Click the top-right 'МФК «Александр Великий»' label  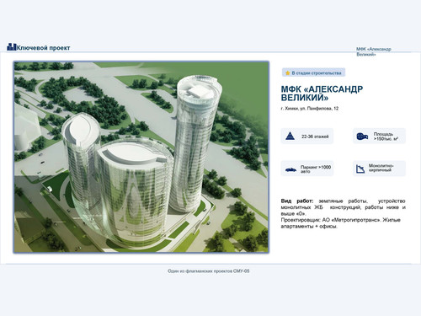click(x=374, y=51)
